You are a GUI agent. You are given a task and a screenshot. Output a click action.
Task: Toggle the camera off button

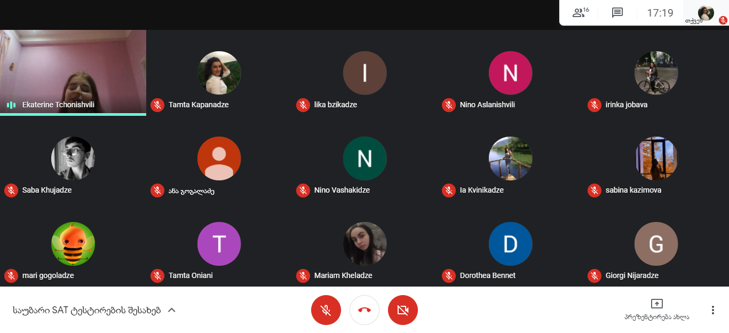coord(403,310)
